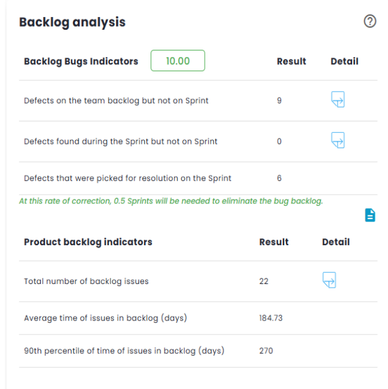Click the result value 22

tap(264, 281)
